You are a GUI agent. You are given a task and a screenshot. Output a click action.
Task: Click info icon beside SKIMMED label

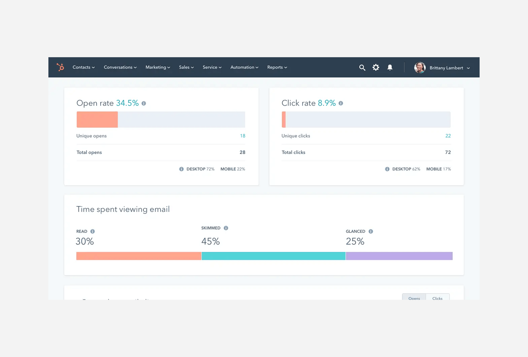coord(226,228)
